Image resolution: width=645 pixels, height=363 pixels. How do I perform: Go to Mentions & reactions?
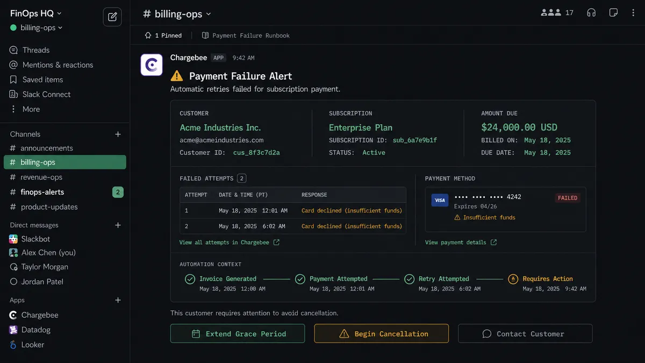[58, 65]
